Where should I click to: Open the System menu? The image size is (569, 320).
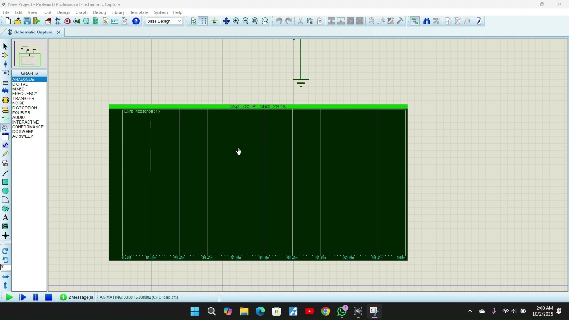coord(160,12)
